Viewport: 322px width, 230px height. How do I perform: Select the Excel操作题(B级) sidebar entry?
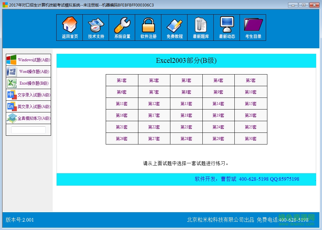28,83
